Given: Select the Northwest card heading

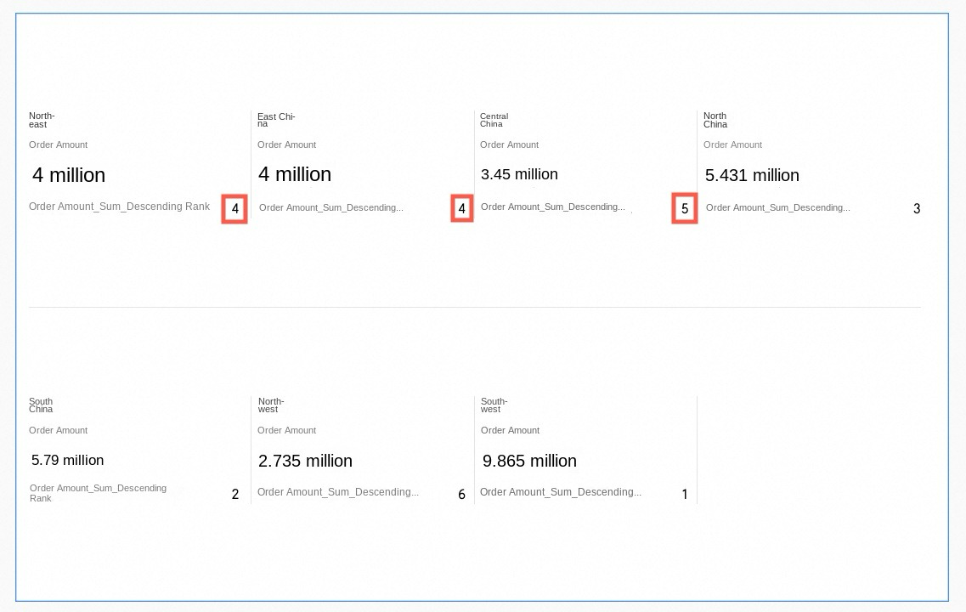Looking at the screenshot, I should click(270, 405).
